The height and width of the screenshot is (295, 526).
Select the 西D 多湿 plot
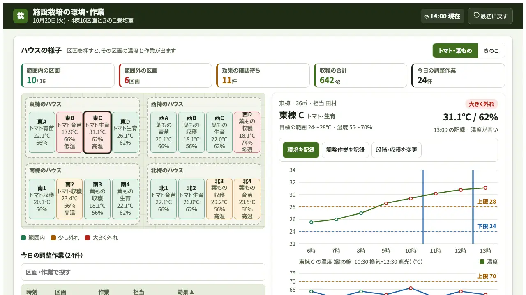click(247, 132)
